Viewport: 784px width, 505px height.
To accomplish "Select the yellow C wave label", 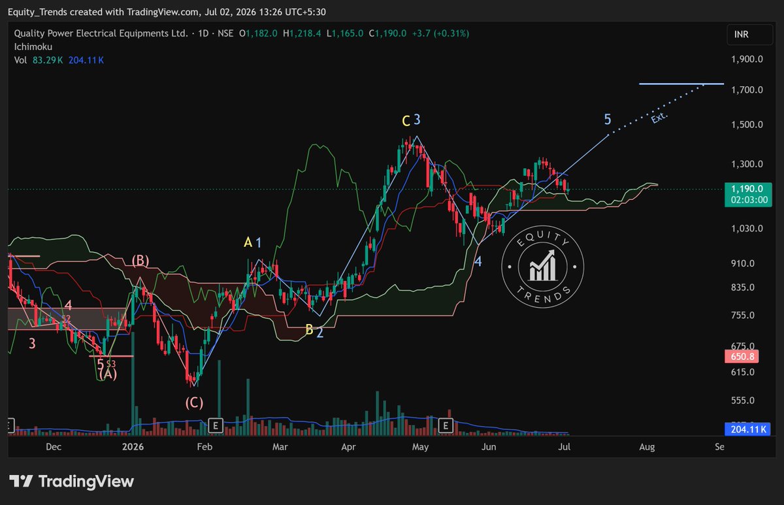I will [406, 120].
